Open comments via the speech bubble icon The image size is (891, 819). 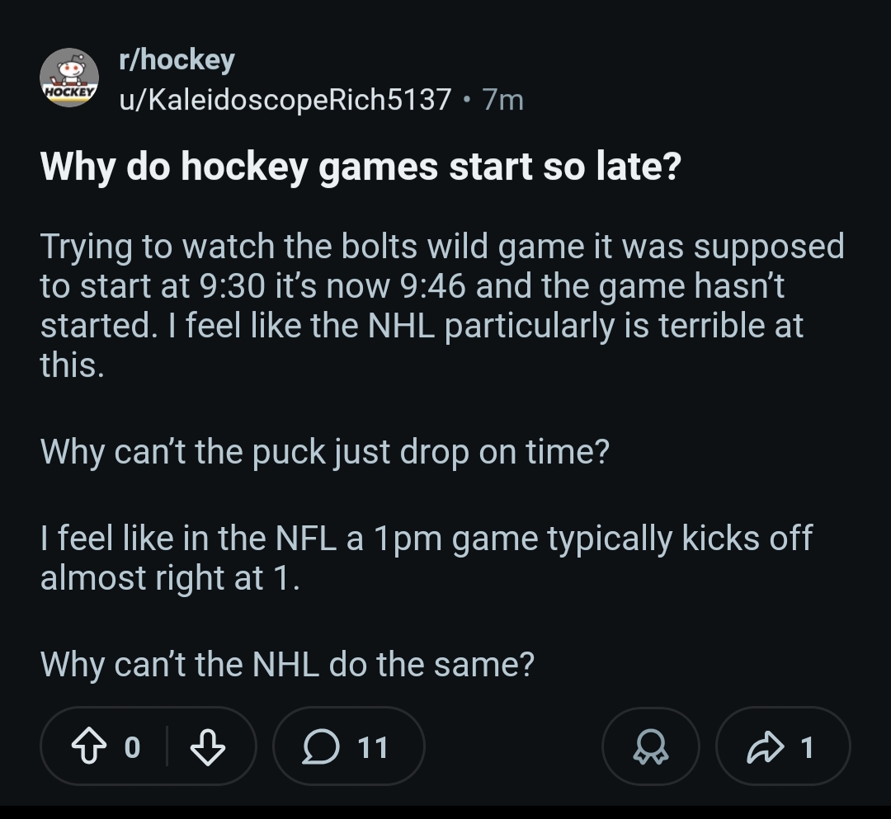coord(321,746)
